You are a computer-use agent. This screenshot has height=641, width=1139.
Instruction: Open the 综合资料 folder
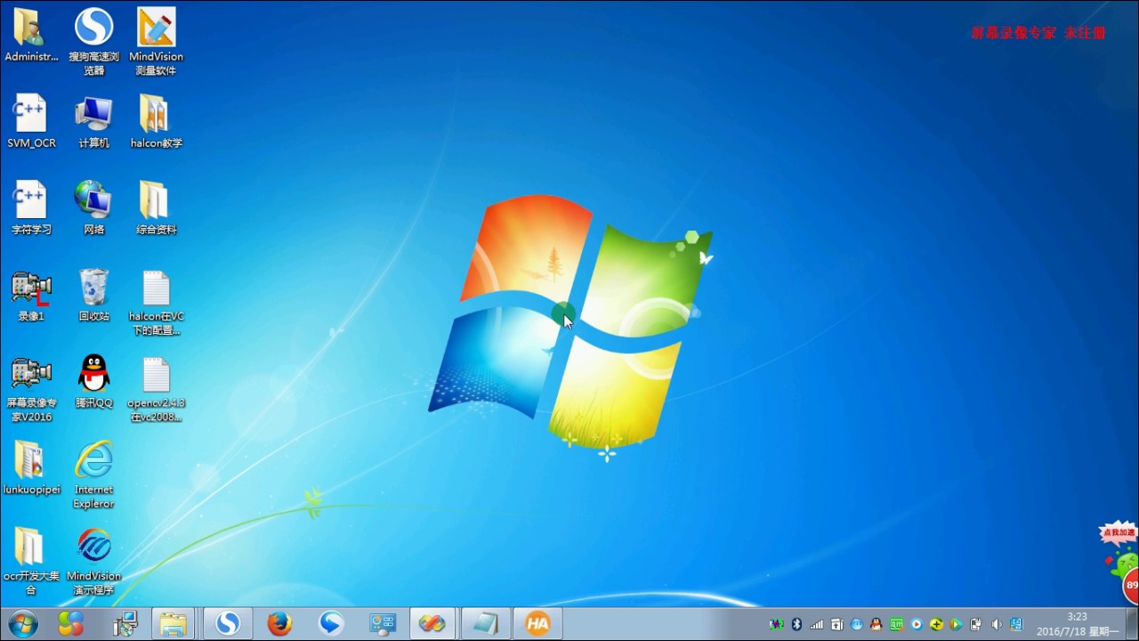tap(156, 208)
